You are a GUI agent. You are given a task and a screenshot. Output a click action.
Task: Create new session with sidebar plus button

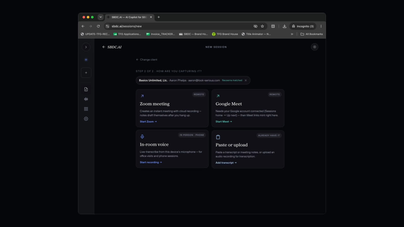[86, 73]
